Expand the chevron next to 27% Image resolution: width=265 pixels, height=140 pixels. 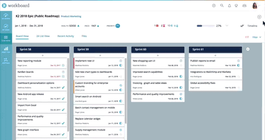227,26
